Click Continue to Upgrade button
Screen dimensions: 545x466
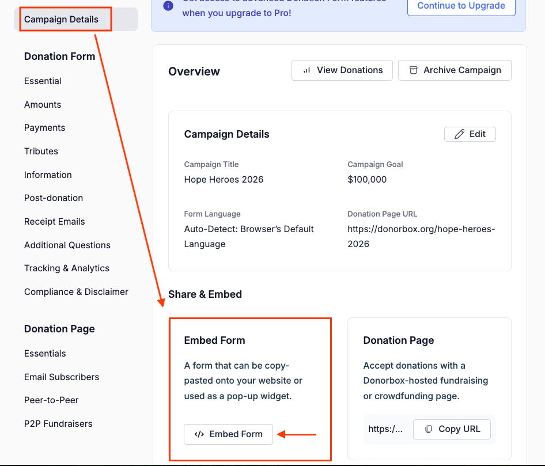point(461,6)
